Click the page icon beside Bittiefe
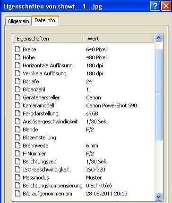The height and width of the screenshot is (203, 172). click(x=18, y=81)
